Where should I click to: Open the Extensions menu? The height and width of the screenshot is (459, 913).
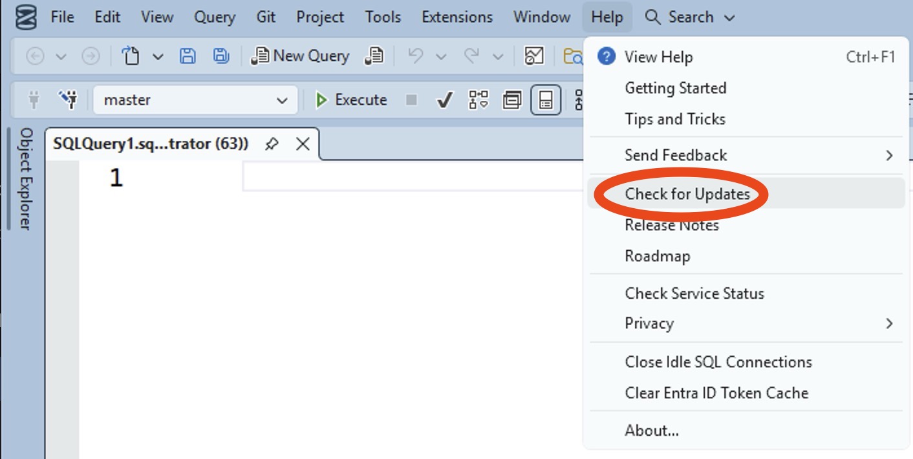coord(457,17)
